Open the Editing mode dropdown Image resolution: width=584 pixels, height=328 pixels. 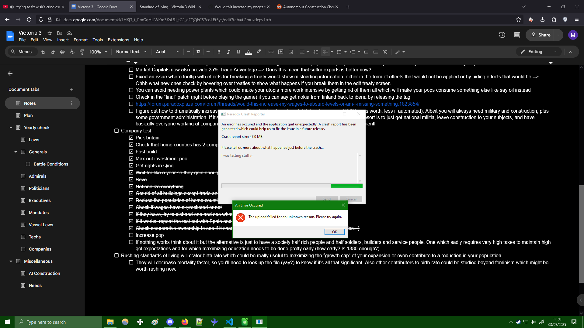(x=538, y=52)
